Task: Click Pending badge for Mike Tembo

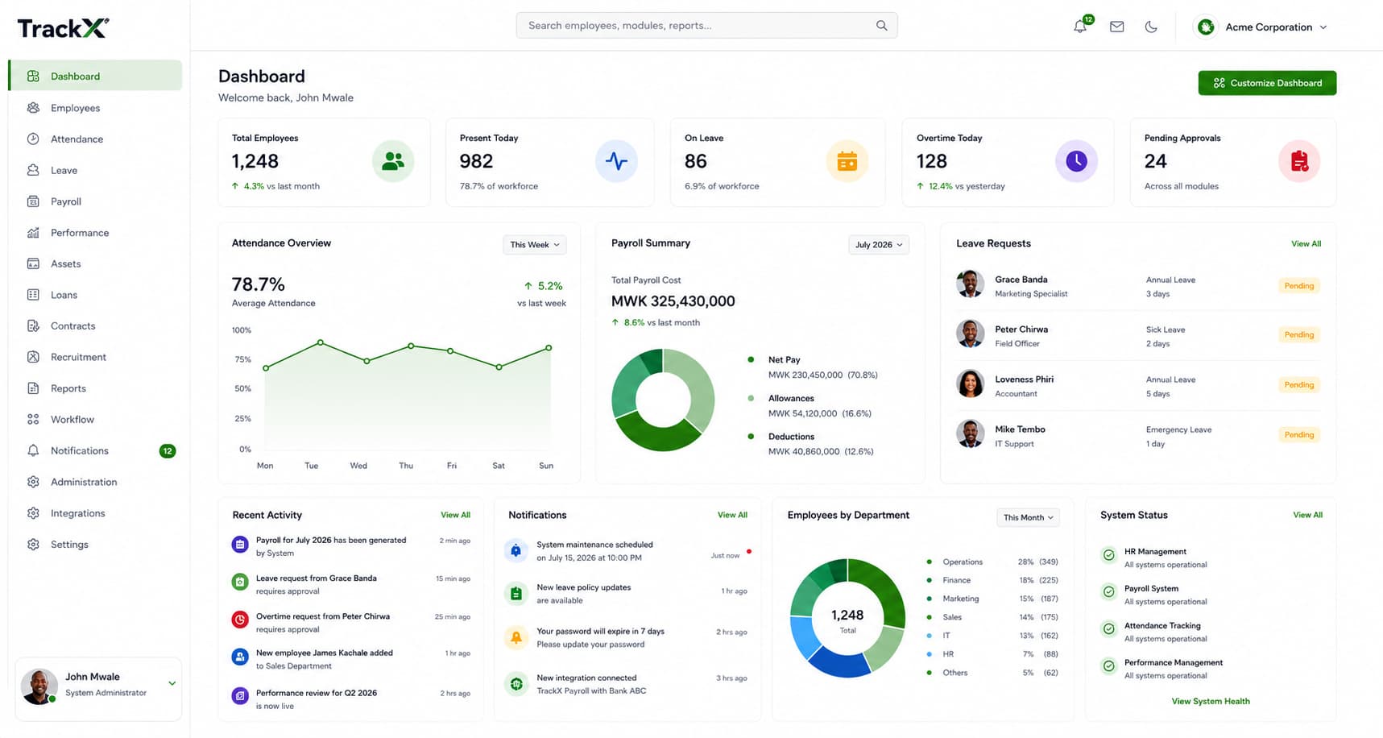Action: (1299, 435)
